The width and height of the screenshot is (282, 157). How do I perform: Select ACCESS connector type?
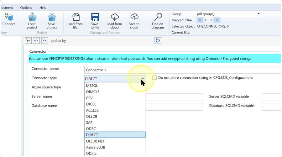click(115, 110)
